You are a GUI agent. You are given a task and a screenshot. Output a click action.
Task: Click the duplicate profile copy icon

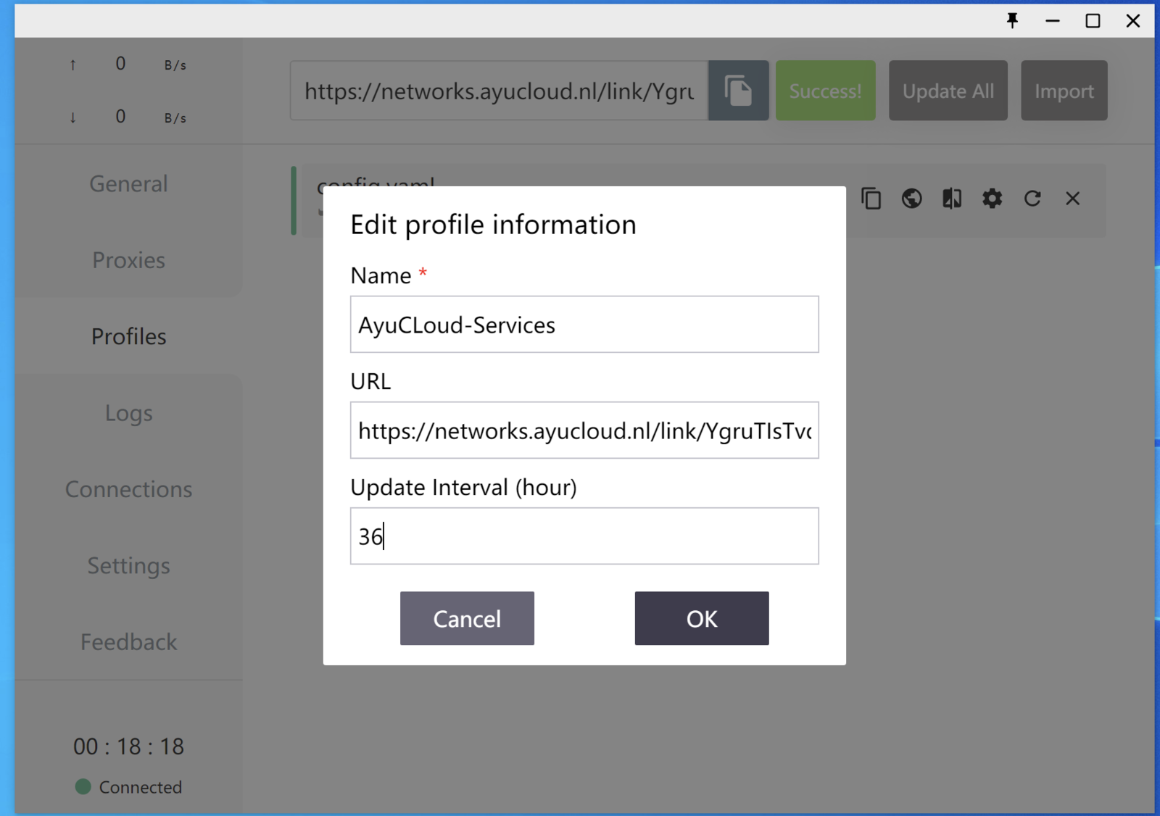coord(871,199)
